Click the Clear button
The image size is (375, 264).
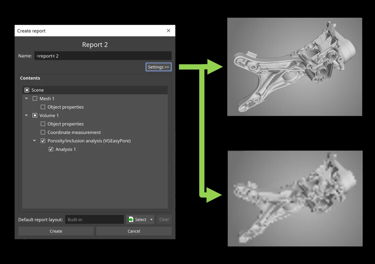[x=164, y=219]
